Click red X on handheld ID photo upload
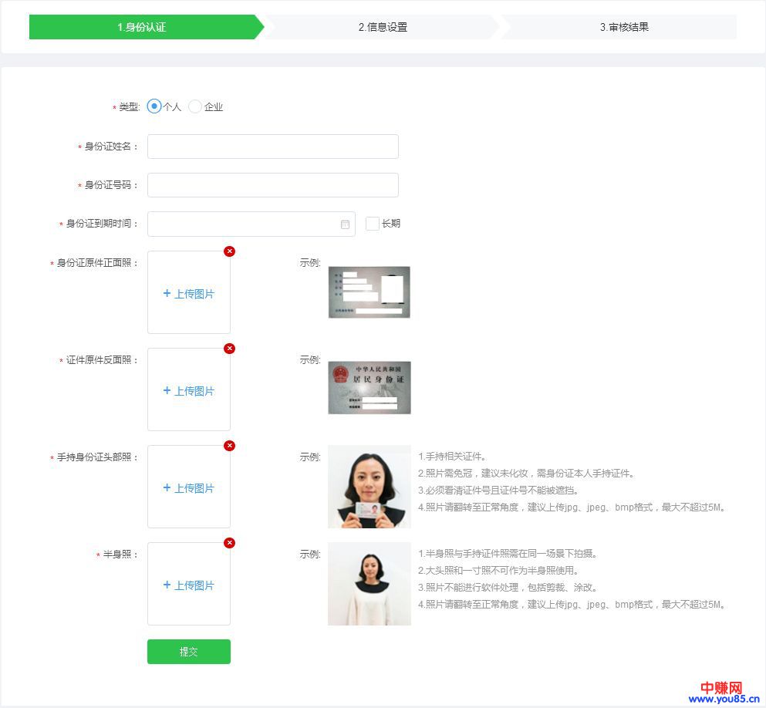This screenshot has height=708, width=766. click(x=229, y=446)
